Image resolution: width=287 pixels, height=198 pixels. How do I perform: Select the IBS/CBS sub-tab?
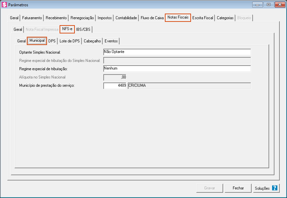83,29
